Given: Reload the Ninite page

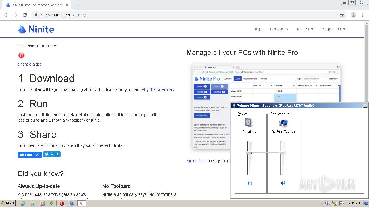Looking at the screenshot, I should [25, 15].
